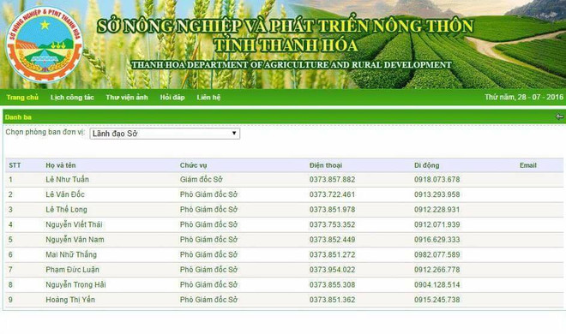Screen dimensions: 566x334
Task: Click phone number 0373.753.352
Action: [332, 225]
